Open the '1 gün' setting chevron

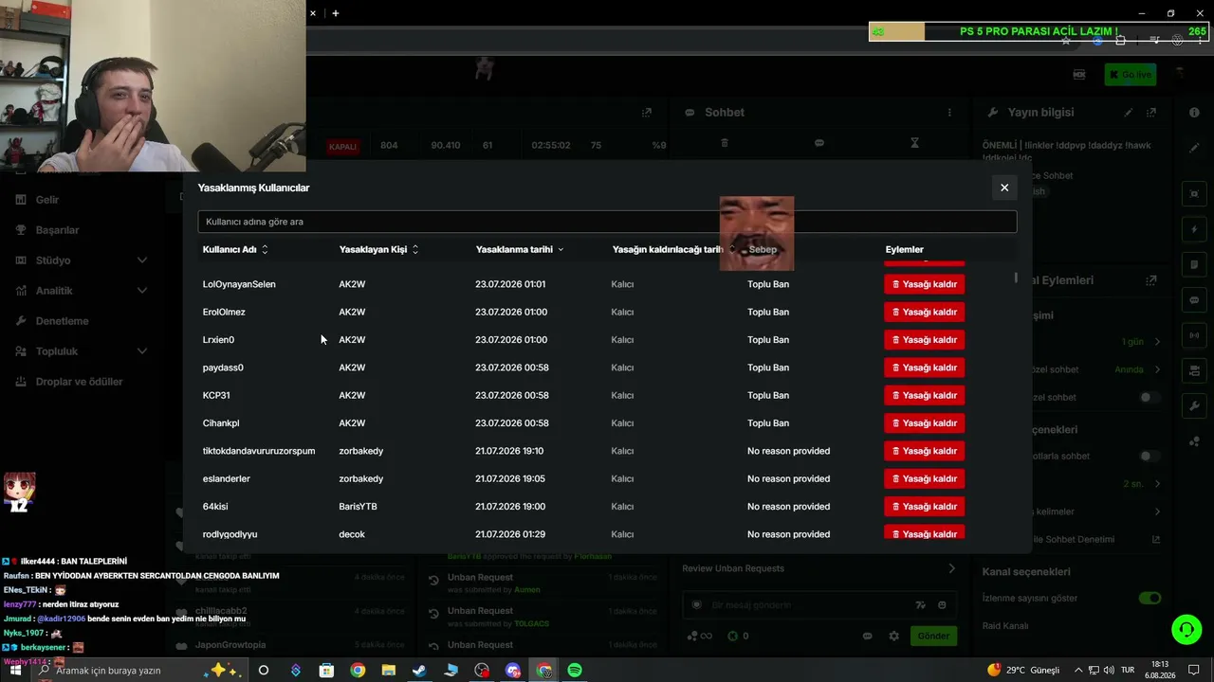[1157, 341]
